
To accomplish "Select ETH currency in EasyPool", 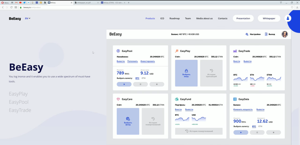I will coord(143,78).
